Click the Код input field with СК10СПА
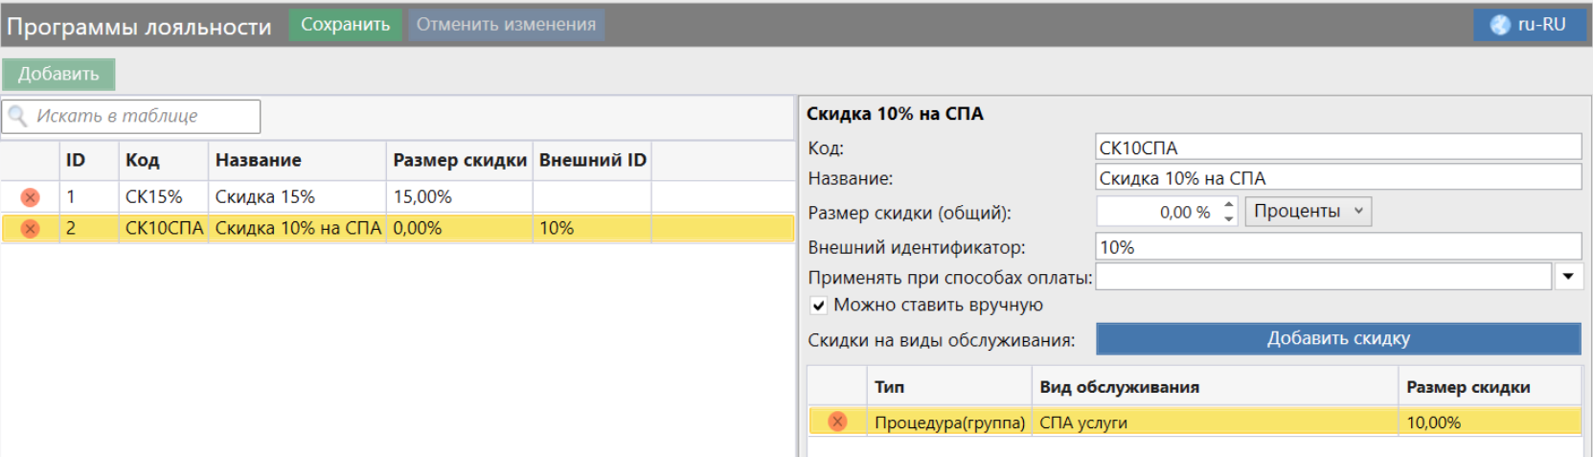 [x=1337, y=148]
